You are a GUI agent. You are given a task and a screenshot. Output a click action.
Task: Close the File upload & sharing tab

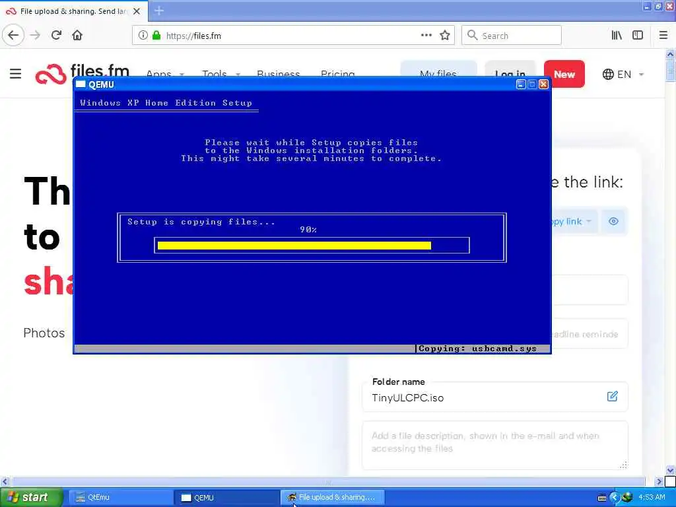click(137, 11)
